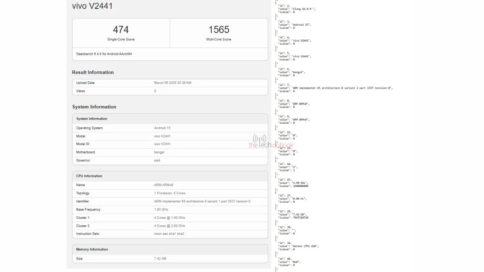Click the 'Single-Core Score' caption

click(121, 39)
